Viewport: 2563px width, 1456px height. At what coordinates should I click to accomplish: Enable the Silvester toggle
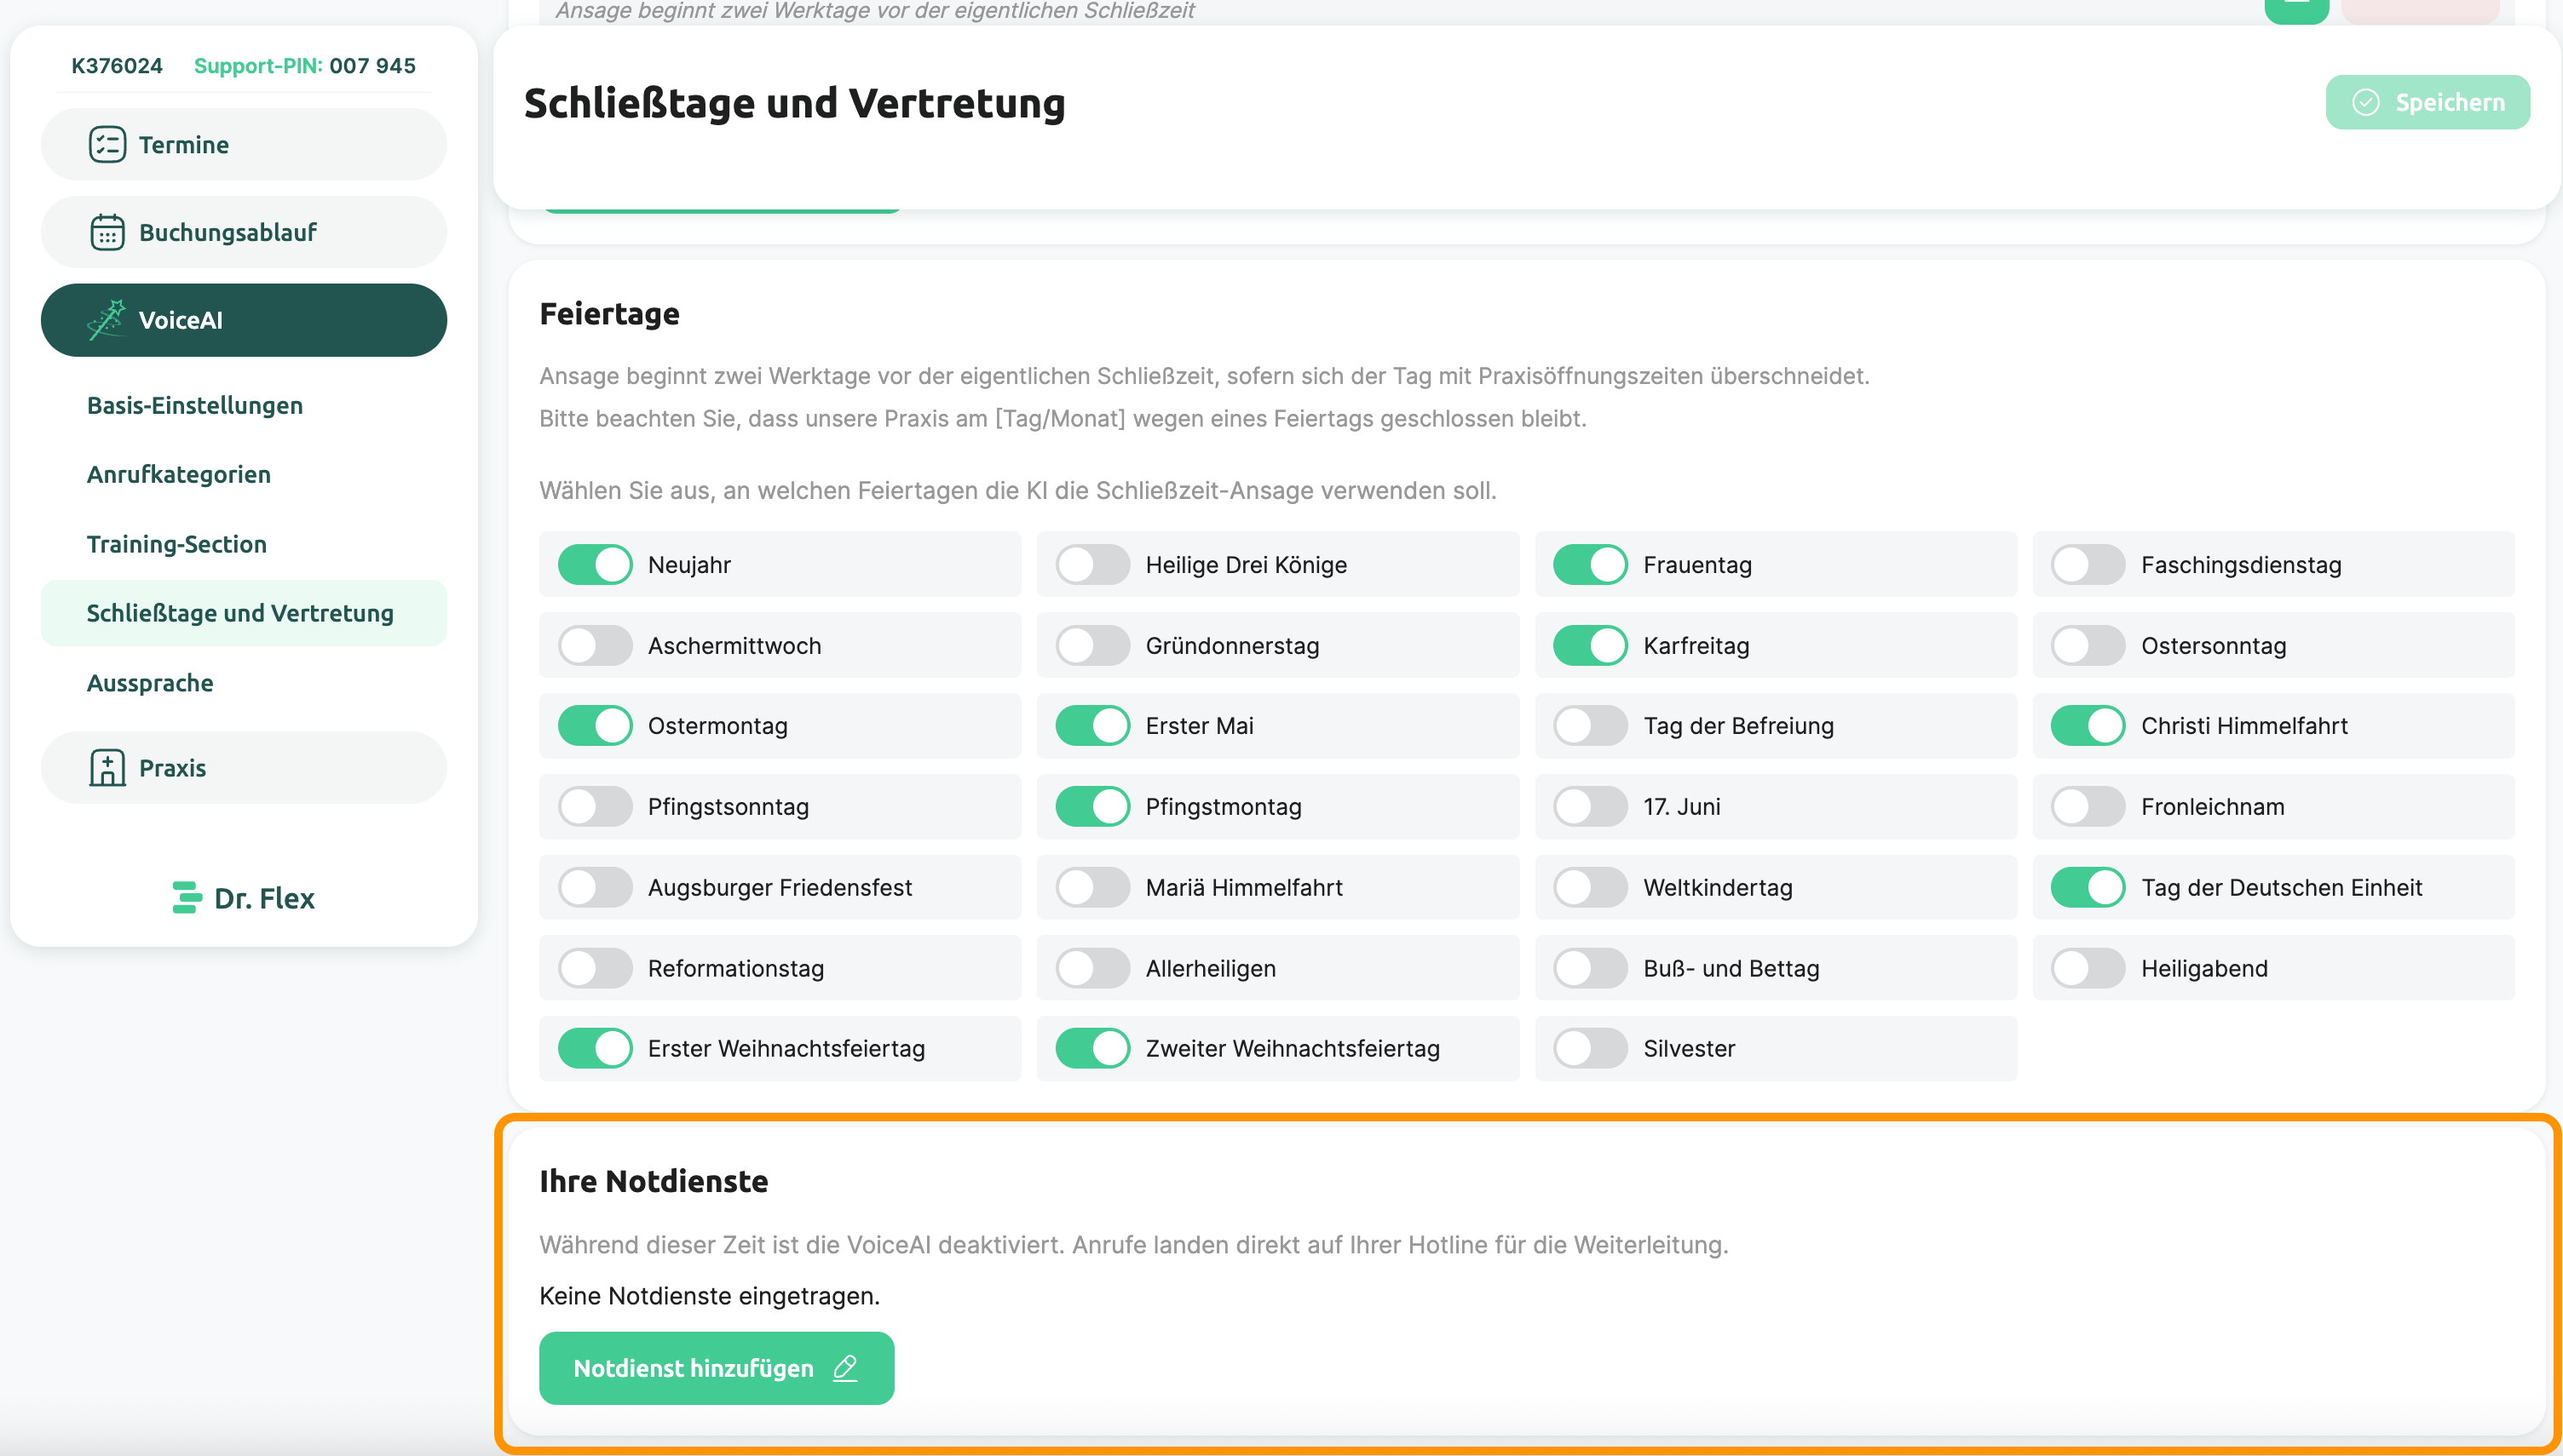[x=1591, y=1048]
